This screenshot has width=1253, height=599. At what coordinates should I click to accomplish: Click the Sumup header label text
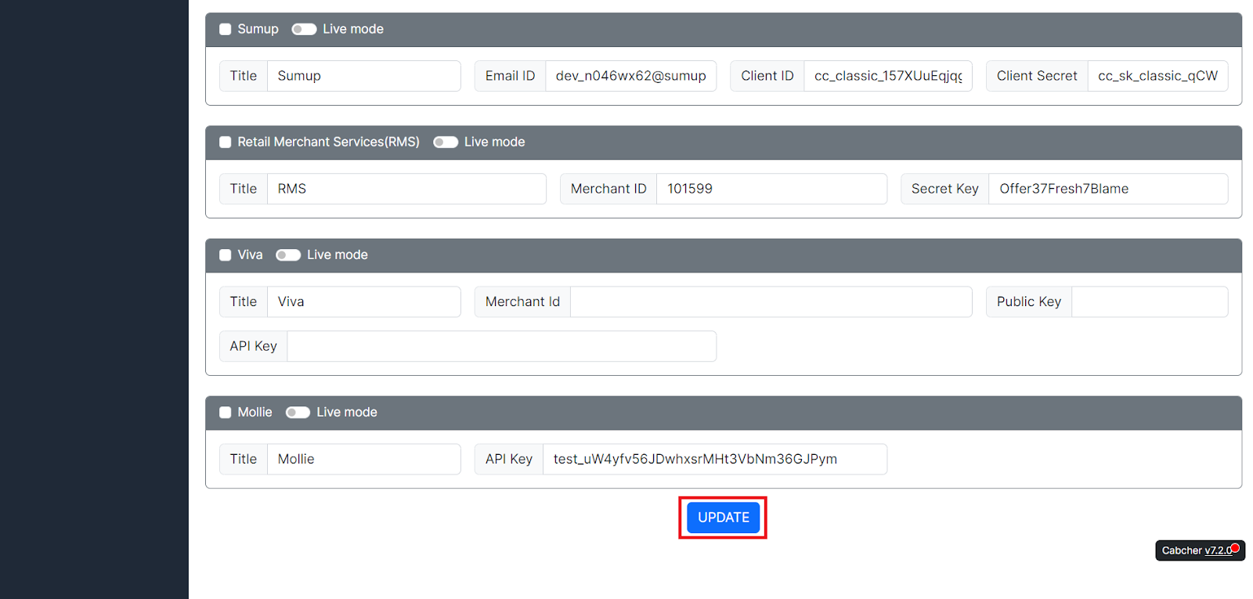[258, 29]
